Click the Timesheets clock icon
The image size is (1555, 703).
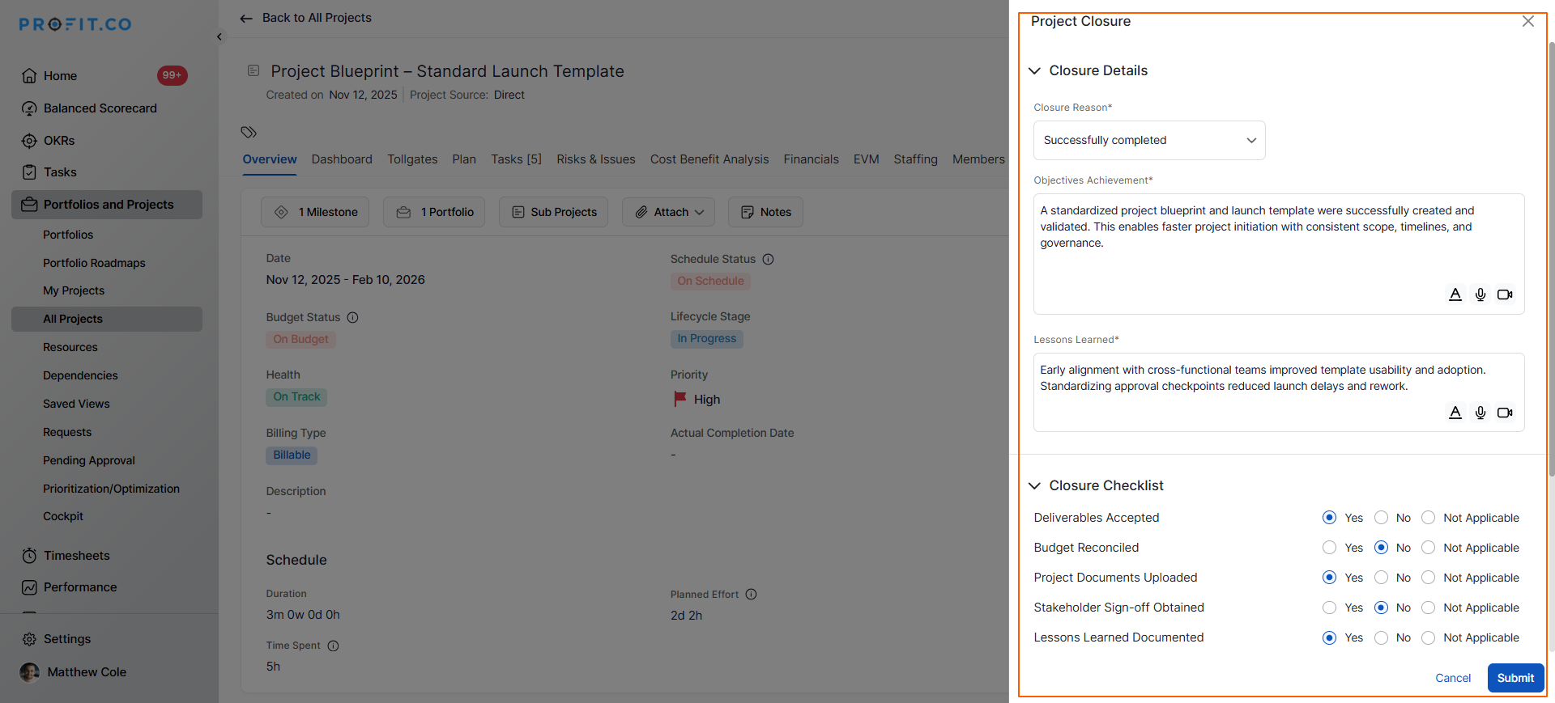click(x=29, y=556)
